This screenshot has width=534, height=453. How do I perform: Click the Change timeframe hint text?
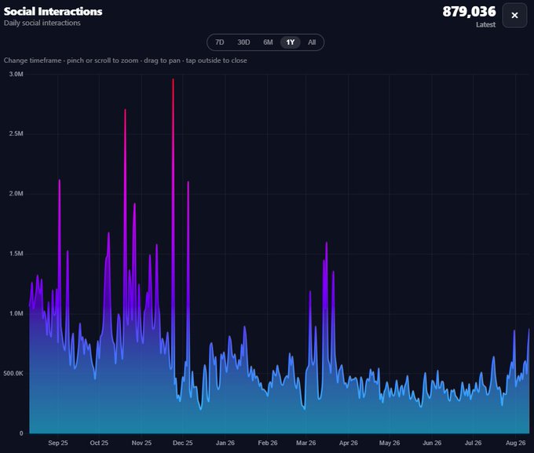pyautogui.click(x=126, y=60)
